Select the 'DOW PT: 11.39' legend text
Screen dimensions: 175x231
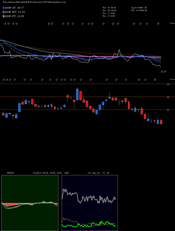14,16
